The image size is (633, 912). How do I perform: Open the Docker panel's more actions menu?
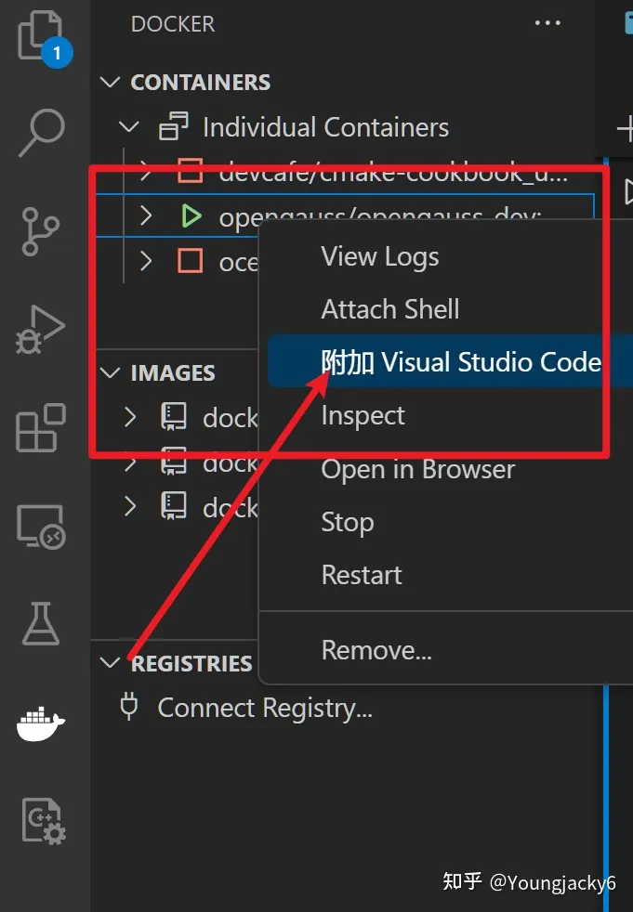(x=547, y=23)
